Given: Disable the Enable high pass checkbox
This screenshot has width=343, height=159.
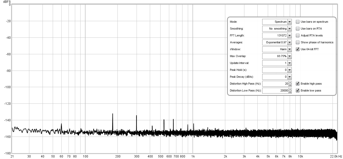Looking at the screenshot, I should coord(297,84).
